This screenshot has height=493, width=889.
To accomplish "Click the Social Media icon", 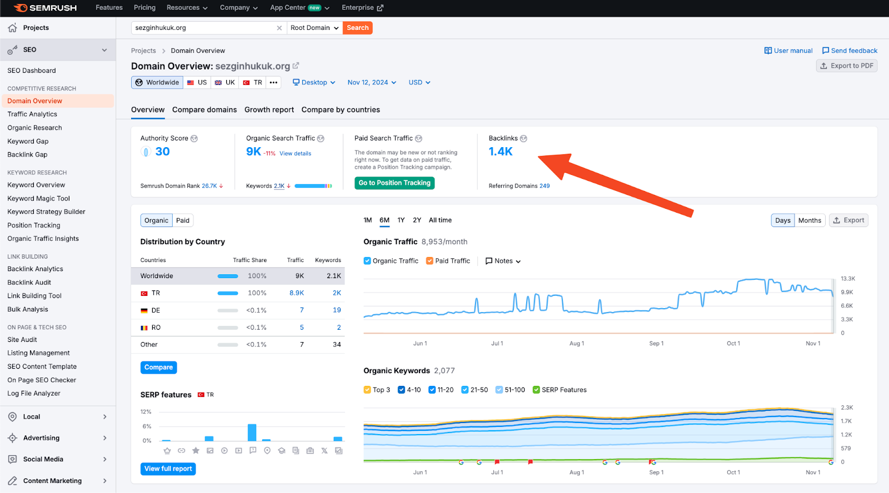I will pos(12,460).
